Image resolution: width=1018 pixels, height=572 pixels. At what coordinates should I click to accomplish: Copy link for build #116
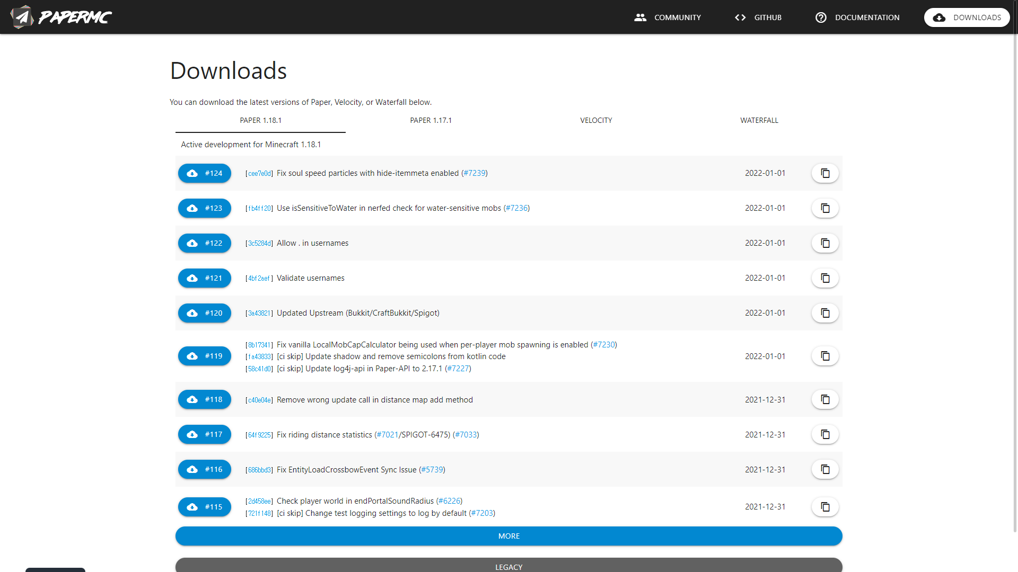(825, 469)
